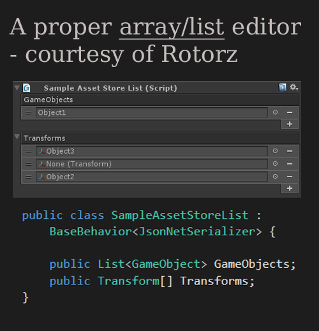Add a new item to the Transforms list
Screen dimensions: 319x331
(290, 188)
